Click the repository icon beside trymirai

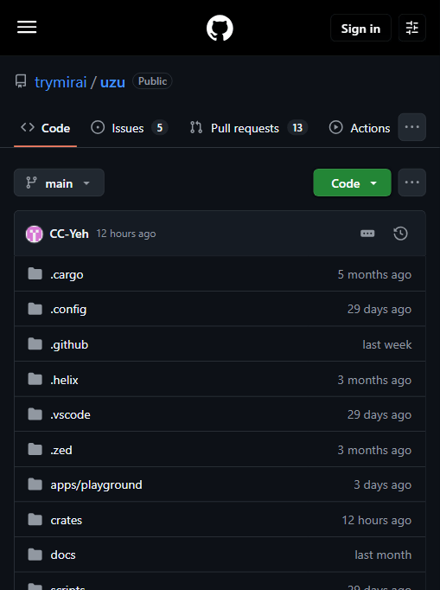tap(21, 81)
